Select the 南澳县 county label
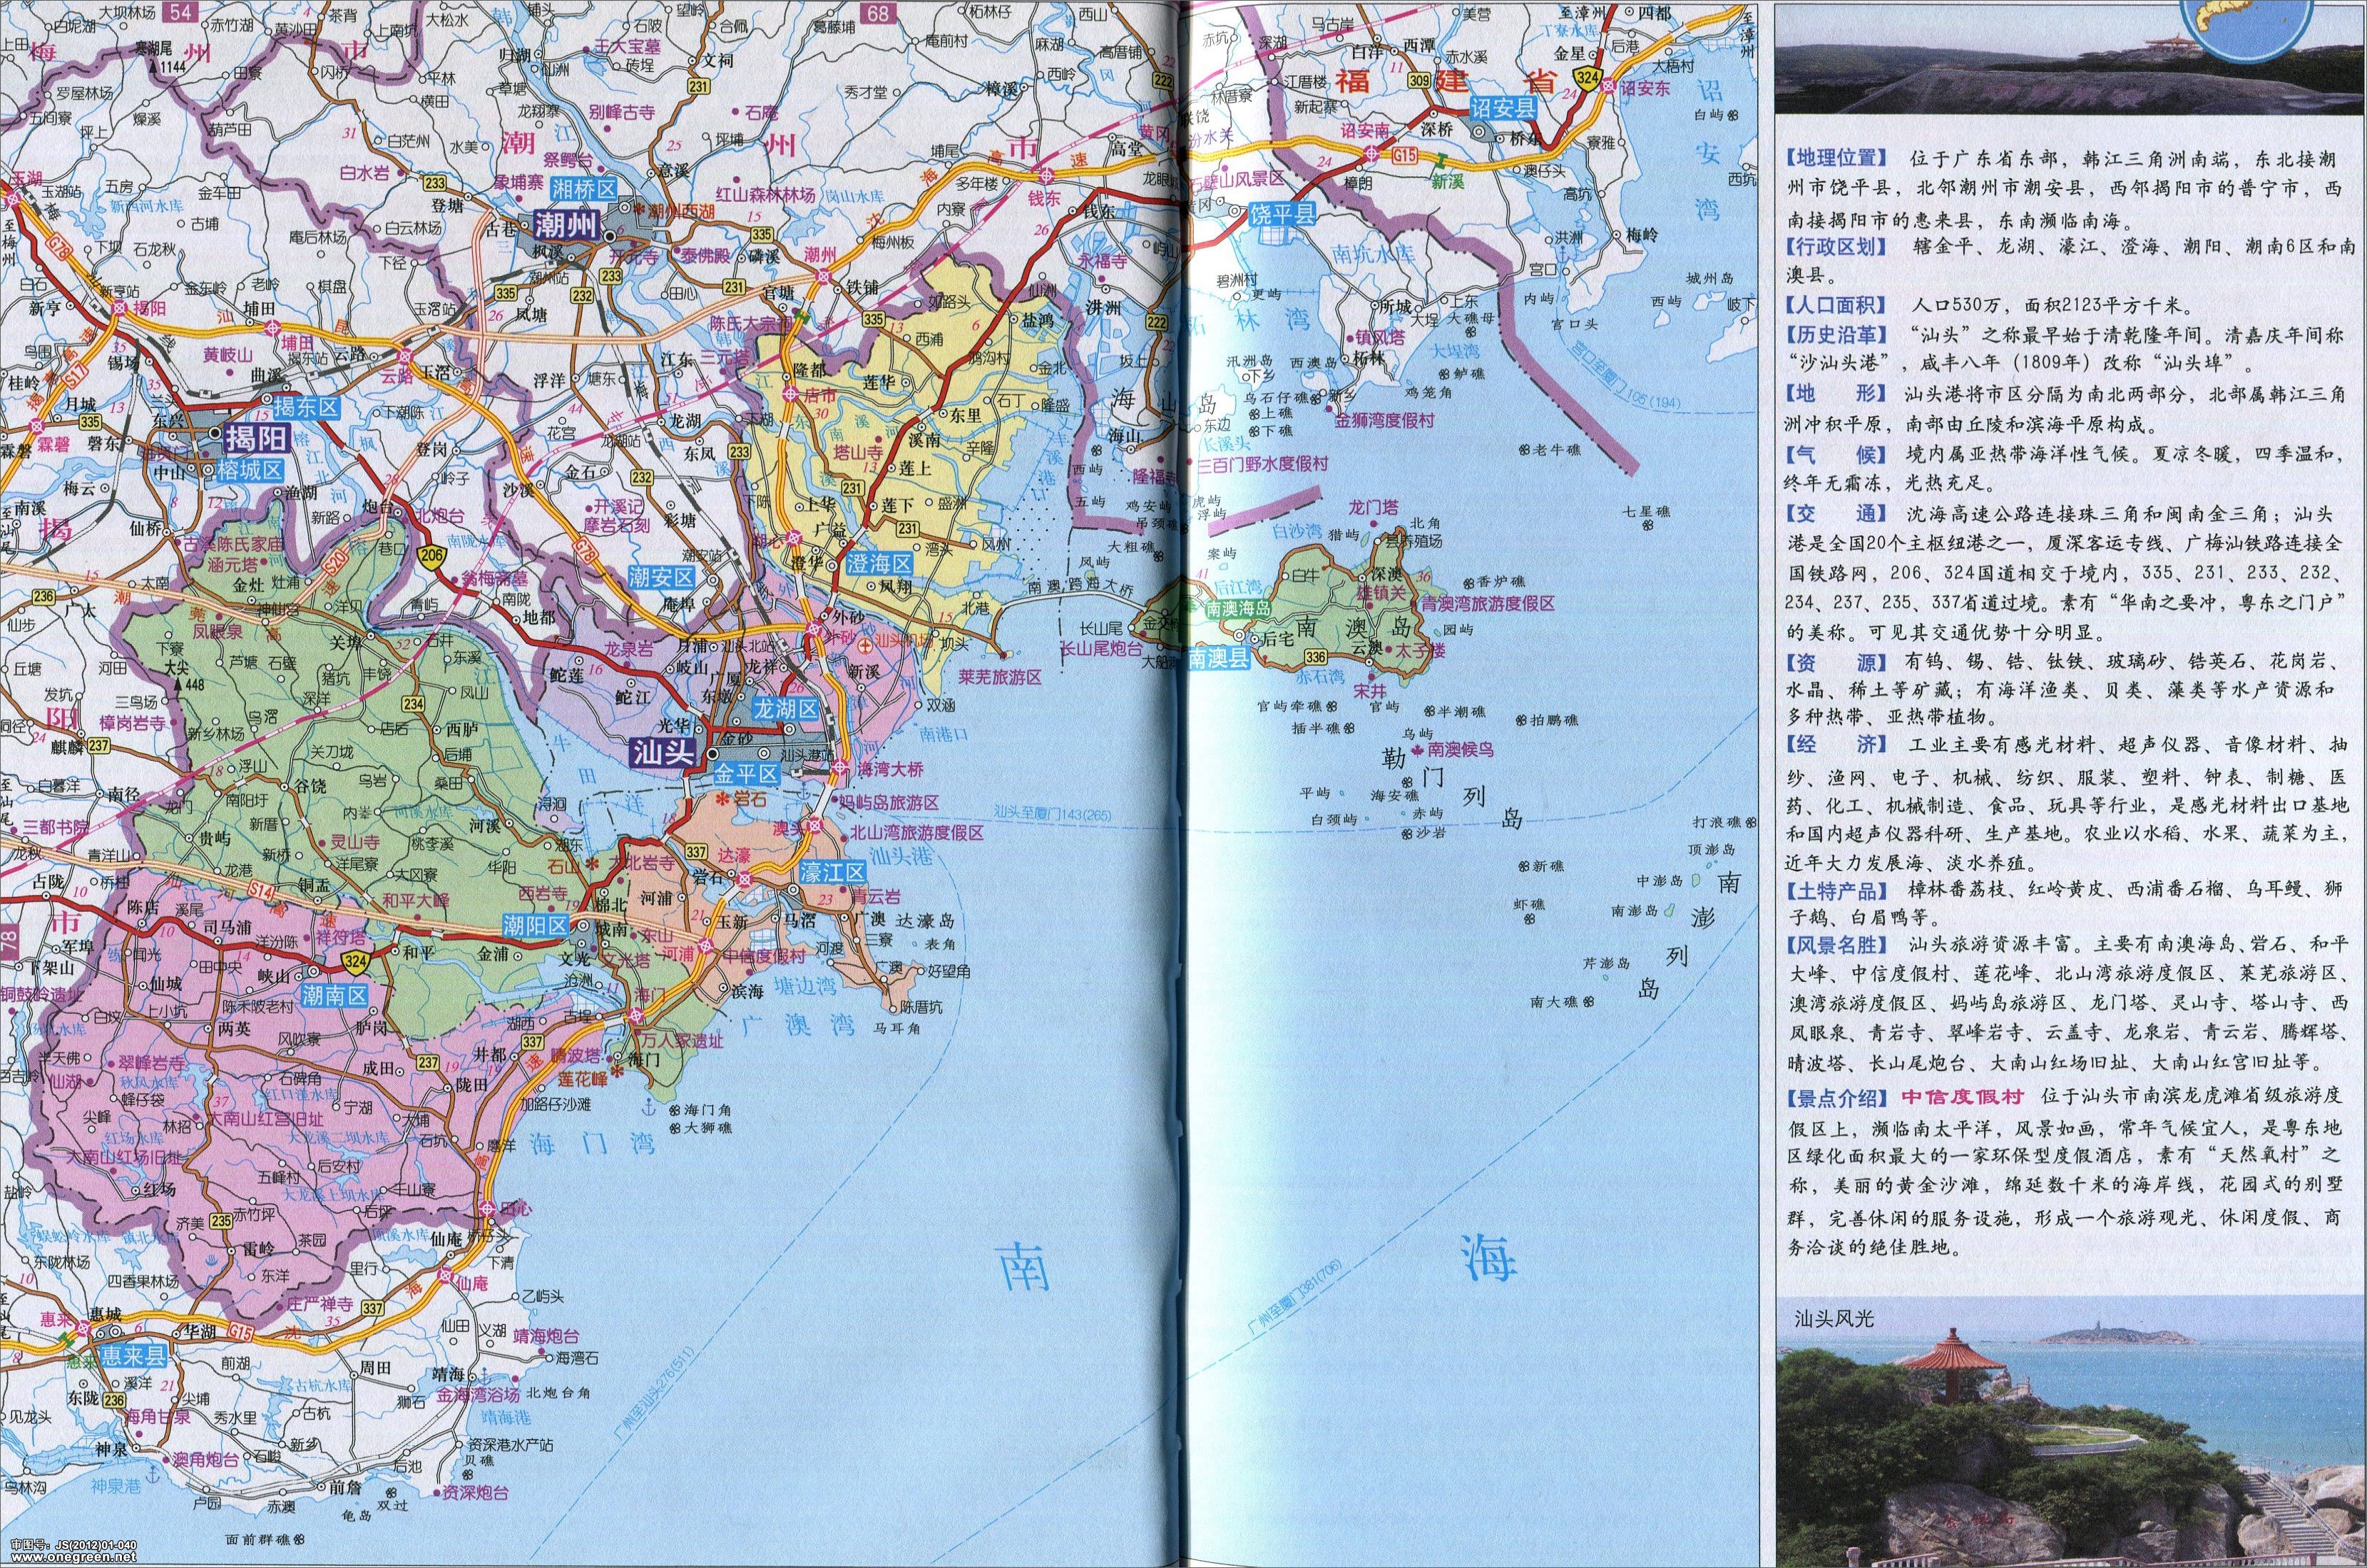2367x1568 pixels. tap(1218, 658)
